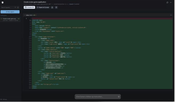
Task: Select the Create snake game agent entry
Action: [10, 19]
